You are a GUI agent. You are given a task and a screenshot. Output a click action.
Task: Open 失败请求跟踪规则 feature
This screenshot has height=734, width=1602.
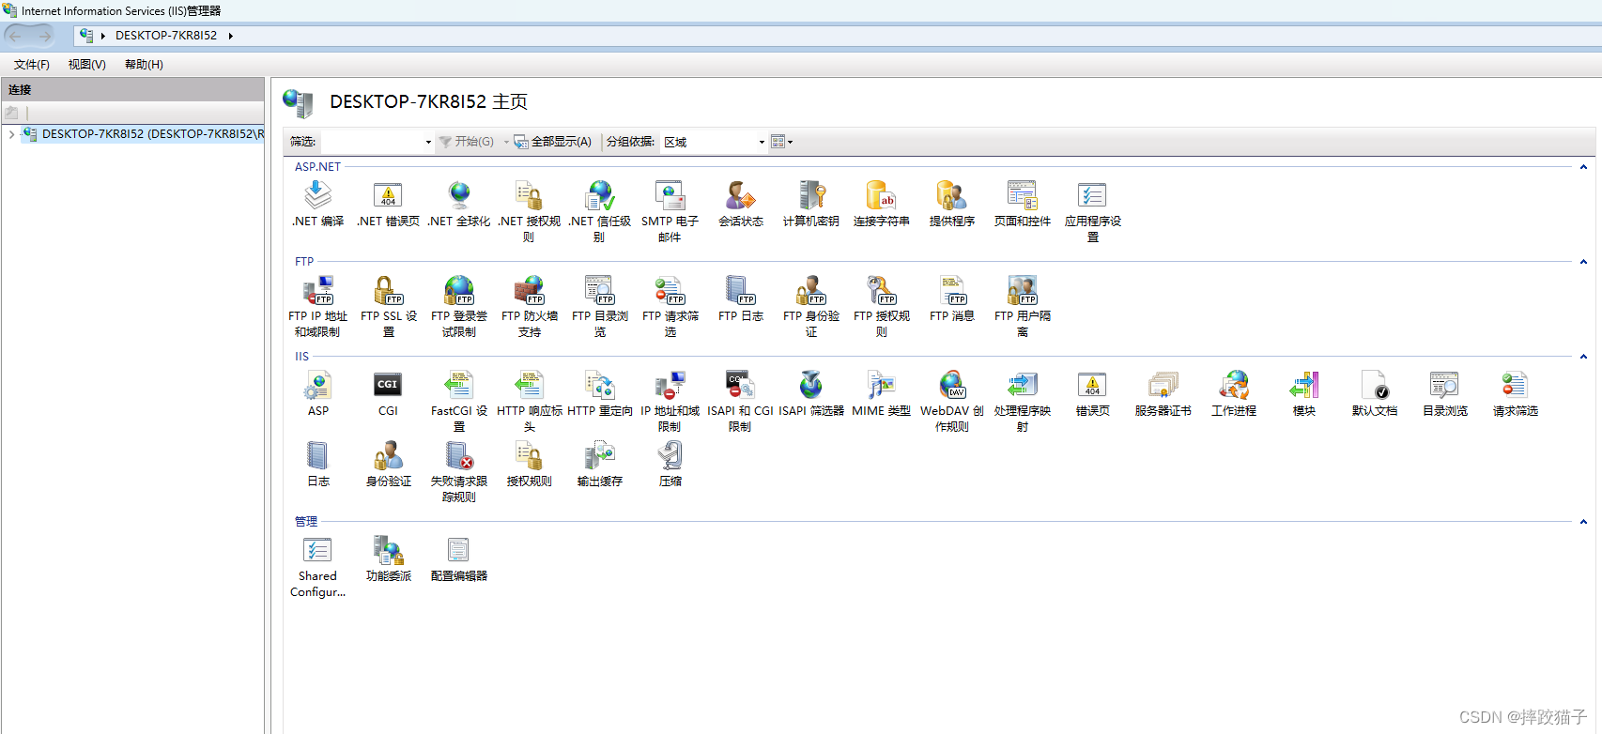[459, 471]
